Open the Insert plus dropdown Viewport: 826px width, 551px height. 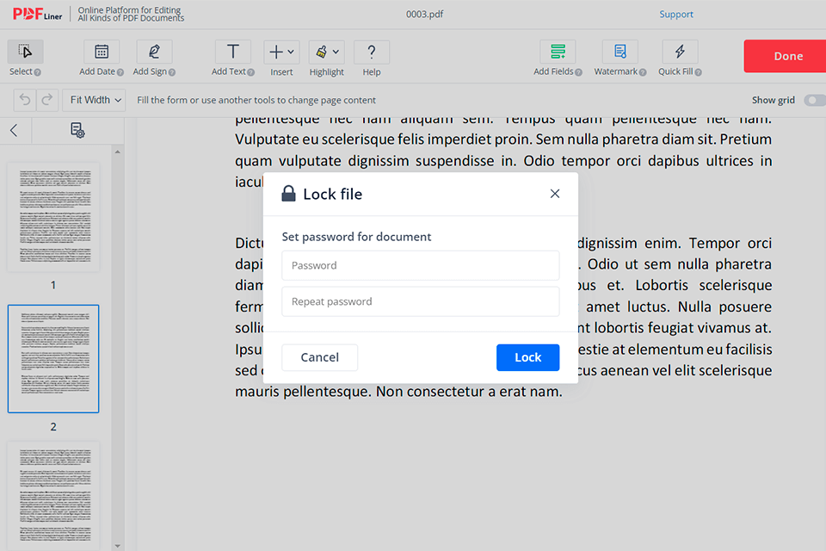pos(281,52)
